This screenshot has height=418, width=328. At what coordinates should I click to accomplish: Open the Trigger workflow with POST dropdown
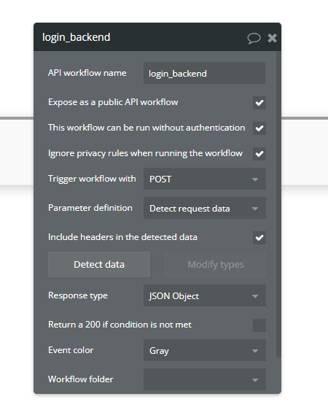[x=205, y=179]
